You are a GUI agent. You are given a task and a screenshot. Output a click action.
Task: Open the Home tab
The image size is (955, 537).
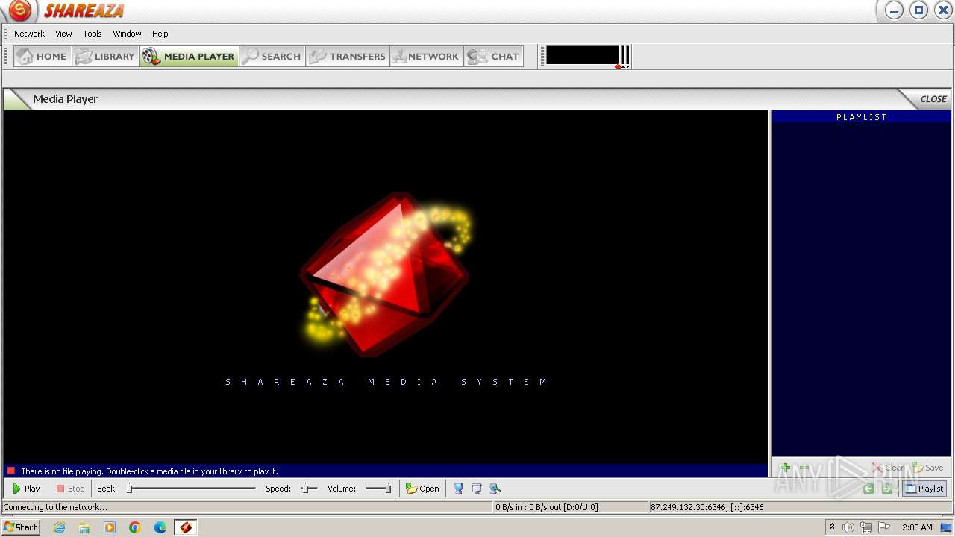pos(43,57)
